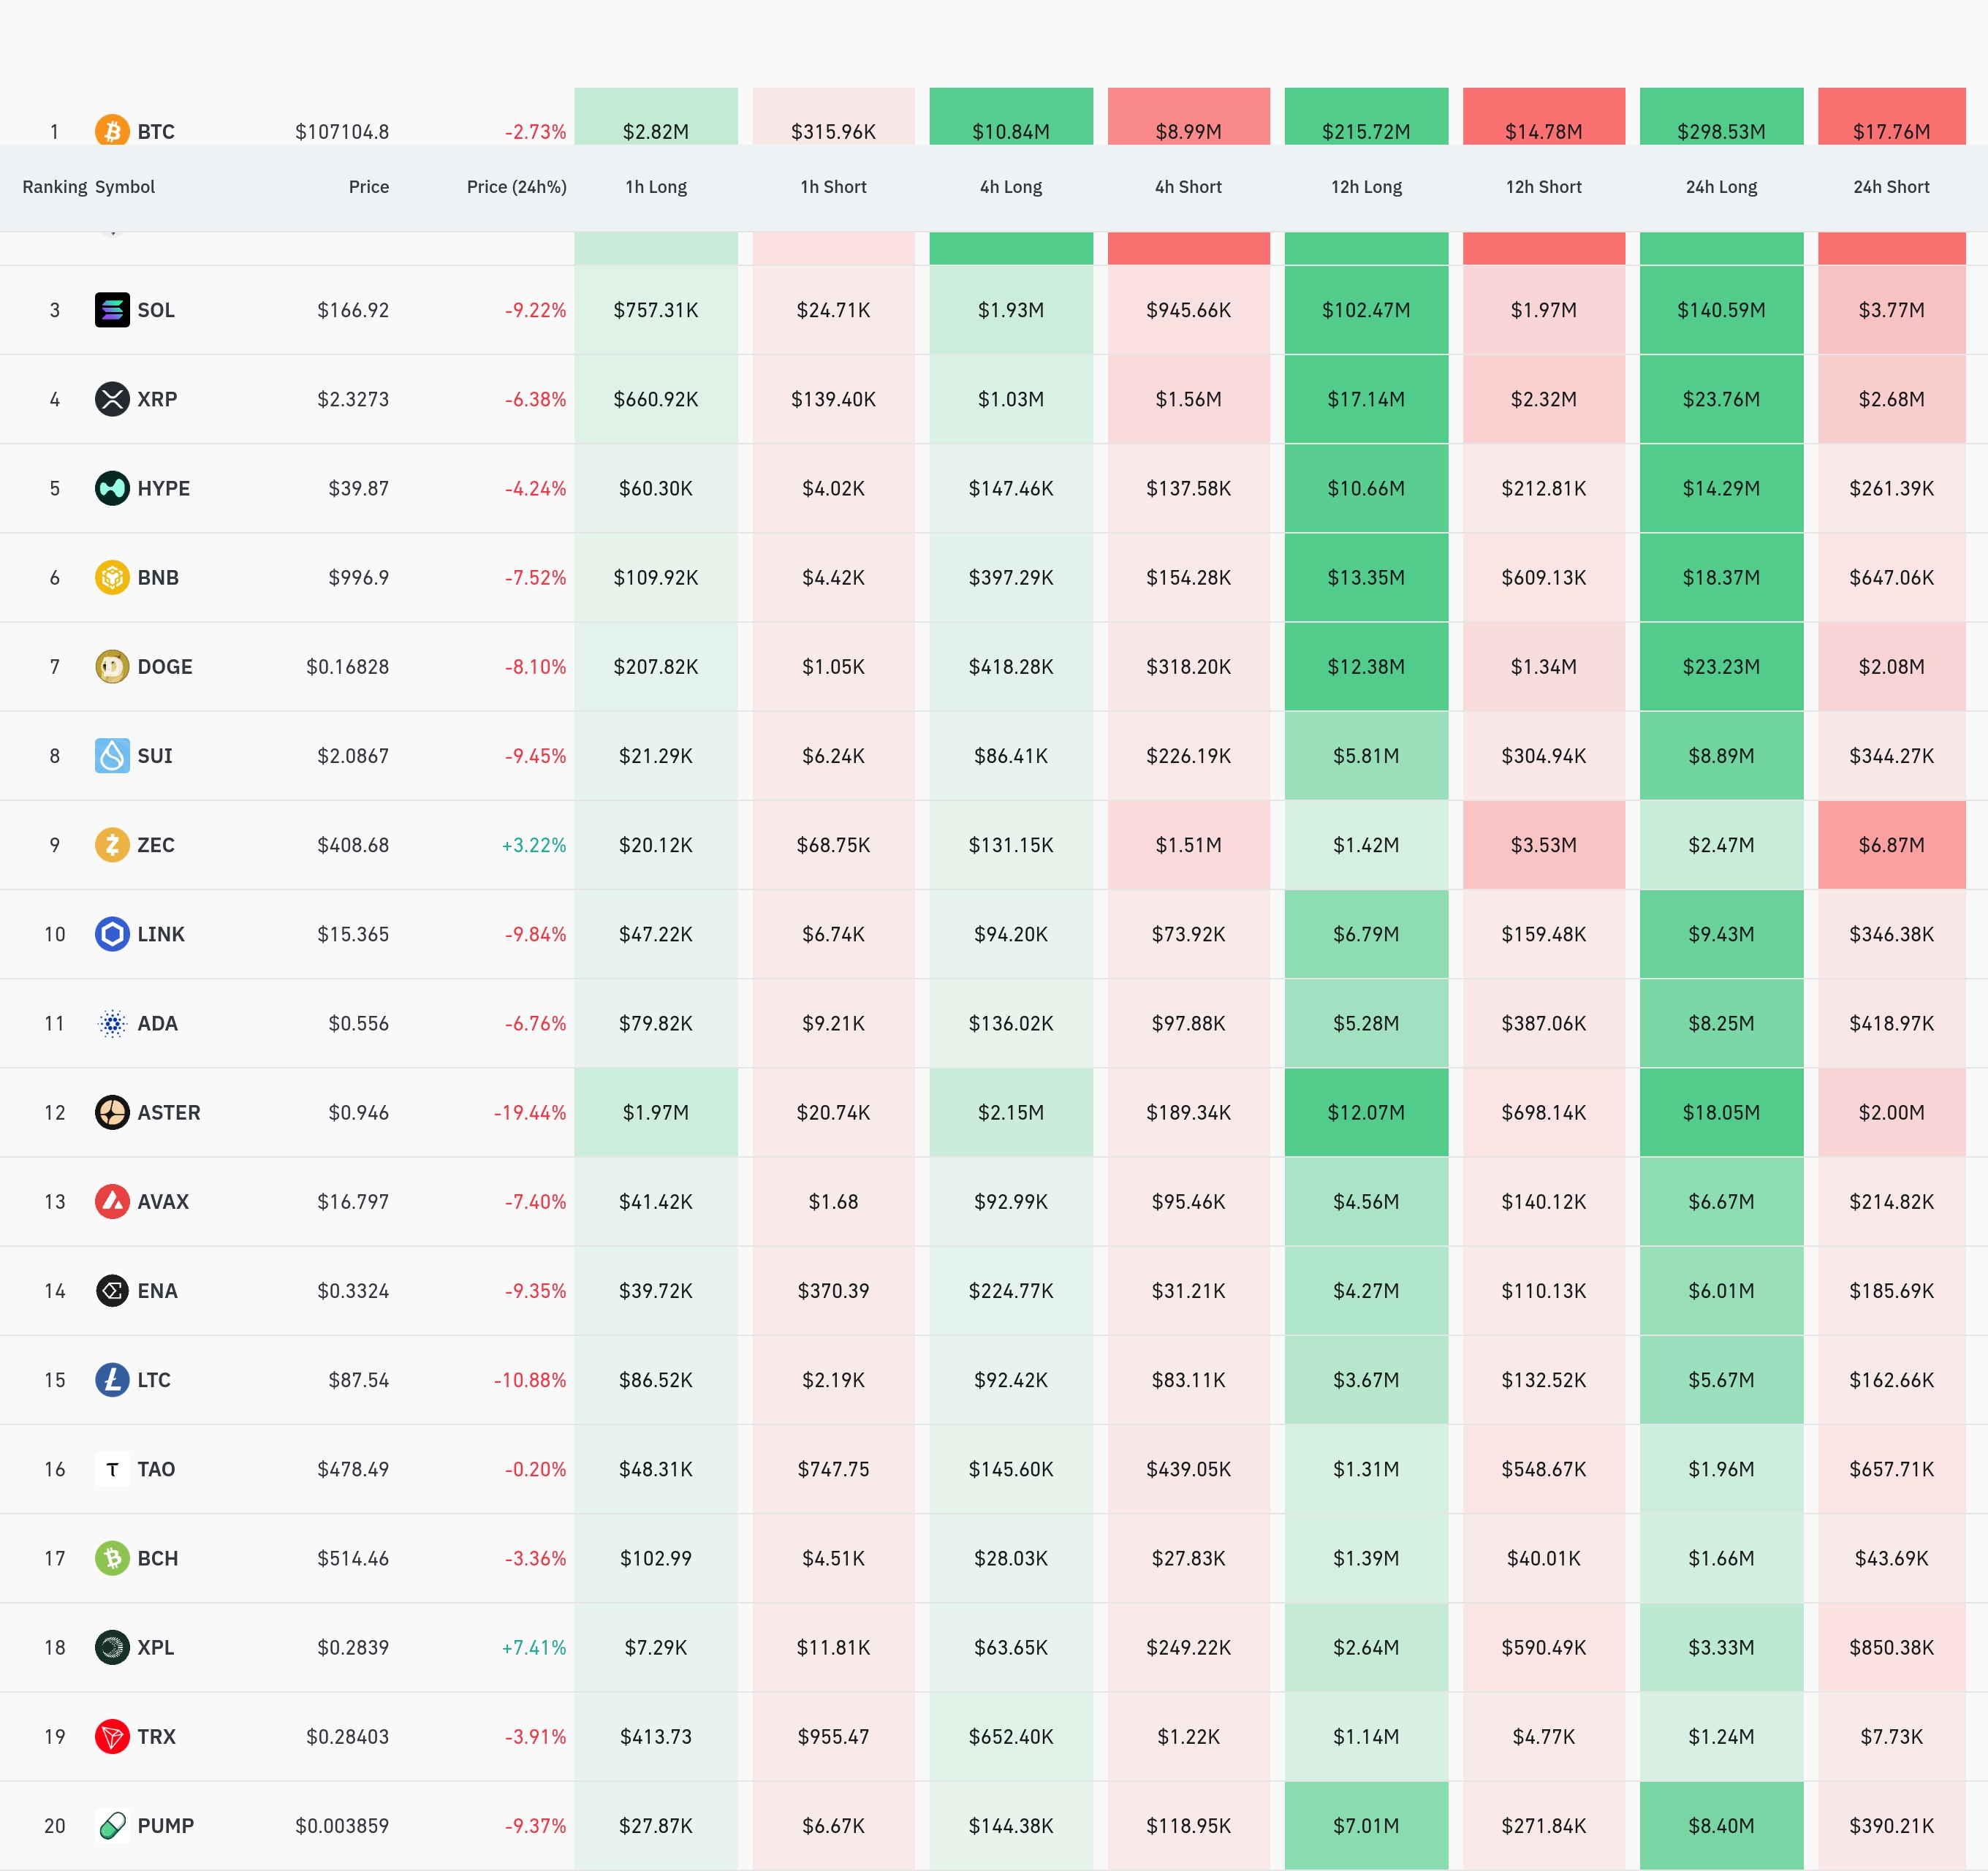Click the Ranking column header
Image resolution: width=1988 pixels, height=1871 pixels.
coord(54,187)
